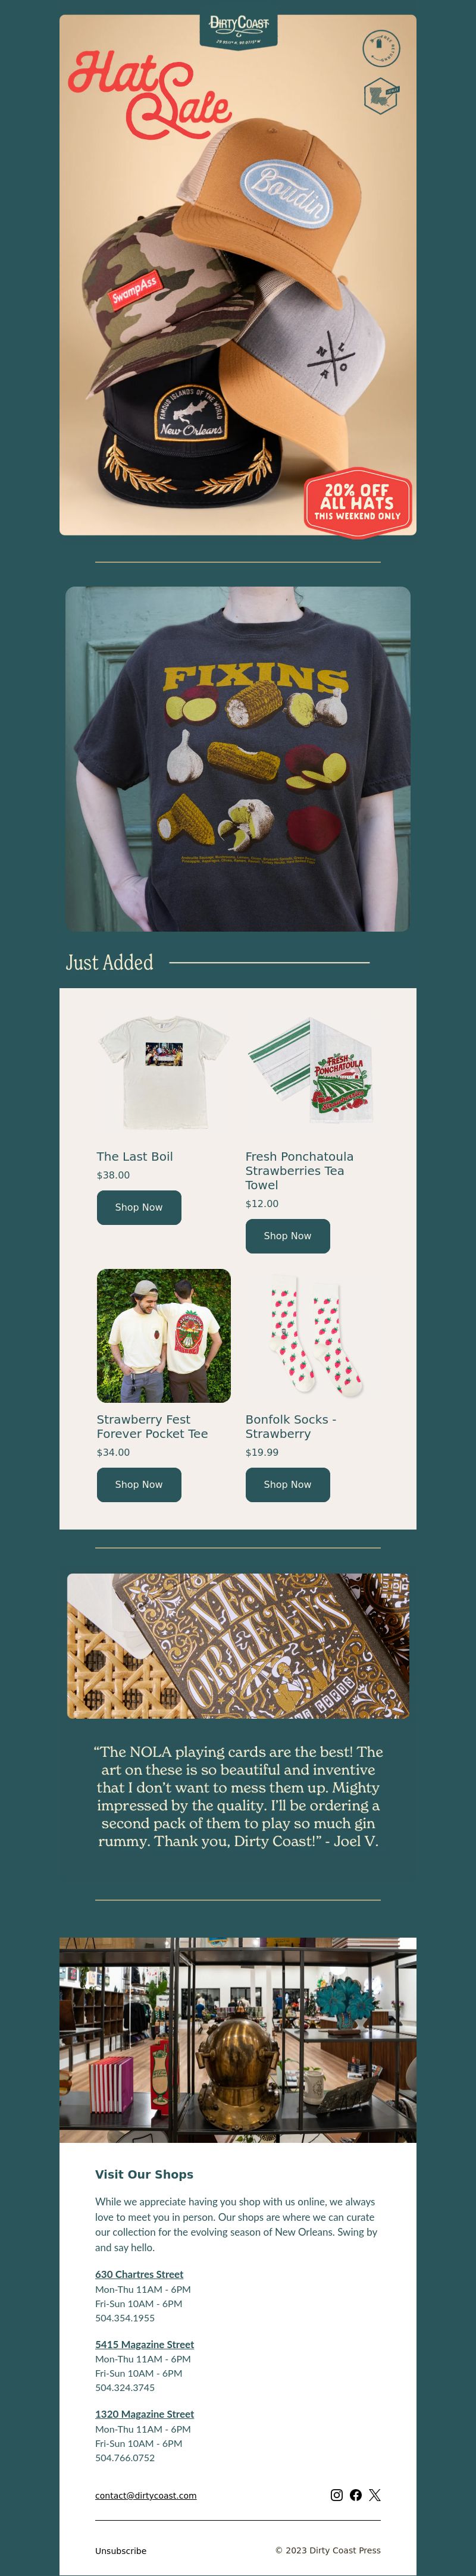The image size is (476, 2576).
Task: Open the Facebook icon in footer
Action: click(x=356, y=2494)
